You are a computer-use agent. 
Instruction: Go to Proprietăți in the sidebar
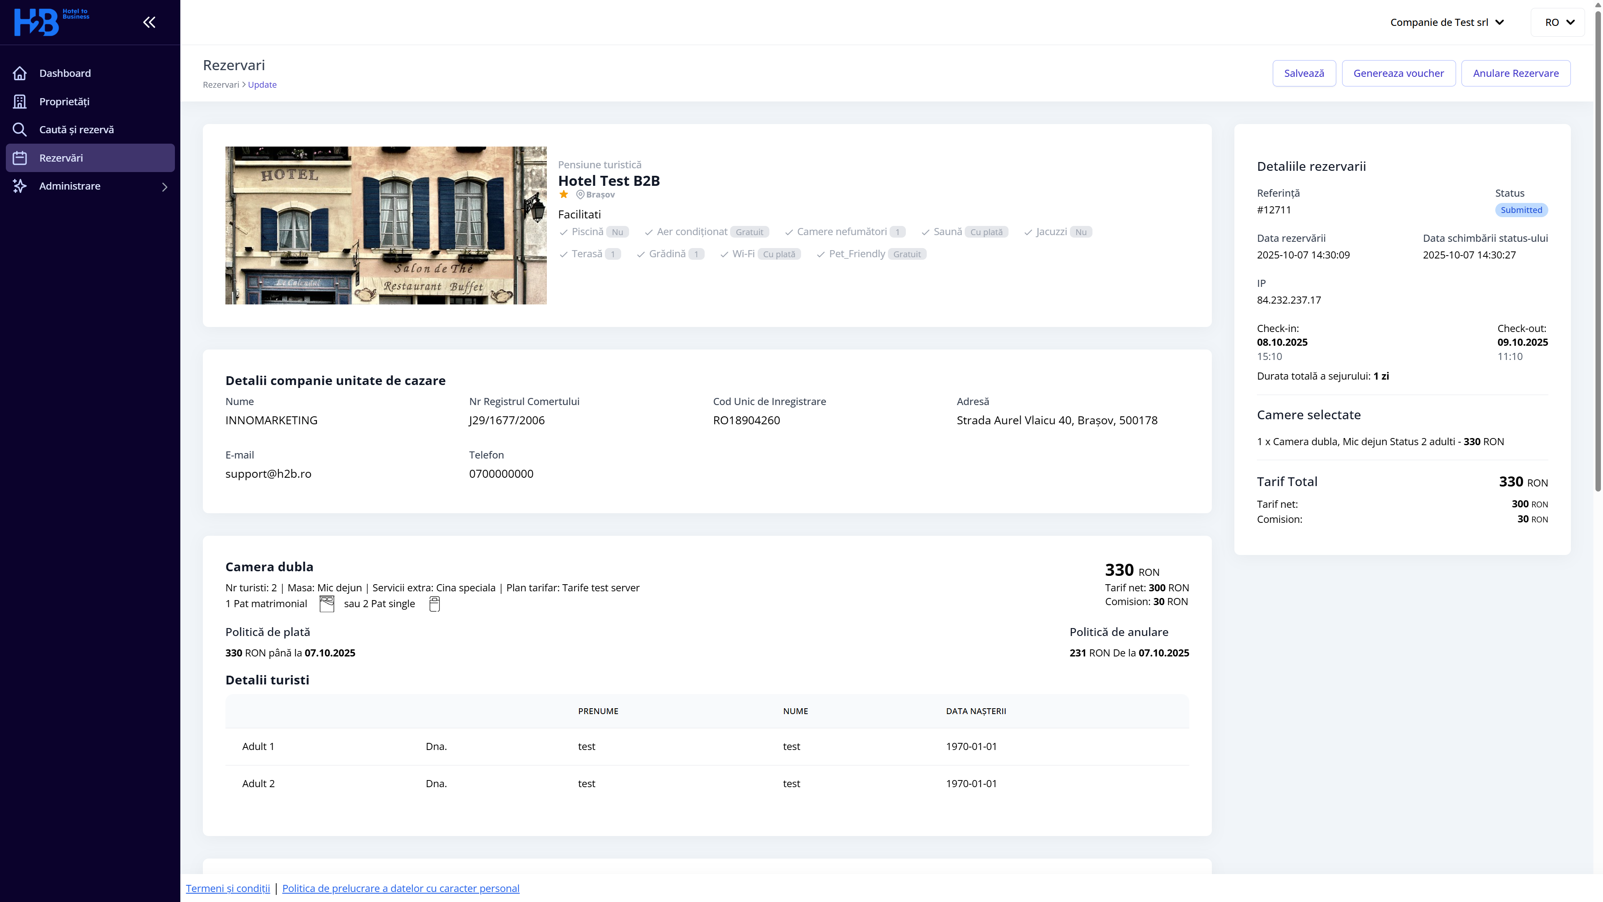(64, 101)
